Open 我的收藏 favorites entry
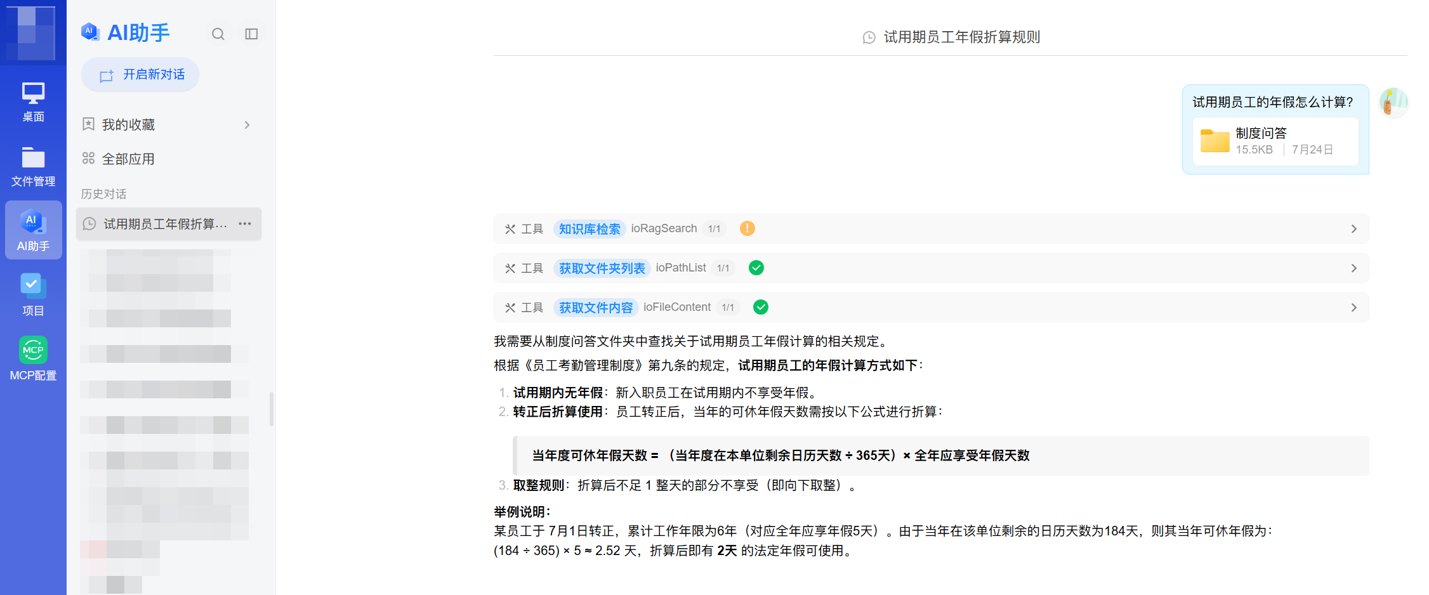This screenshot has height=595, width=1429. point(168,125)
